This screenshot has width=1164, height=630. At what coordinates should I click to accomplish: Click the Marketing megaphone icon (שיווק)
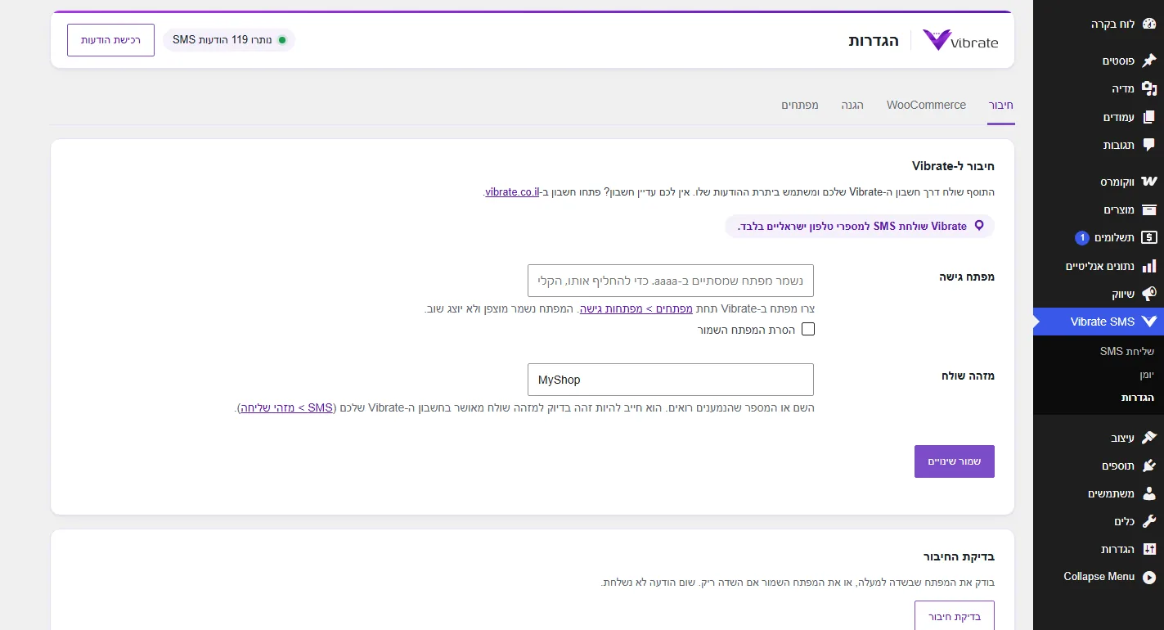pos(1148,293)
